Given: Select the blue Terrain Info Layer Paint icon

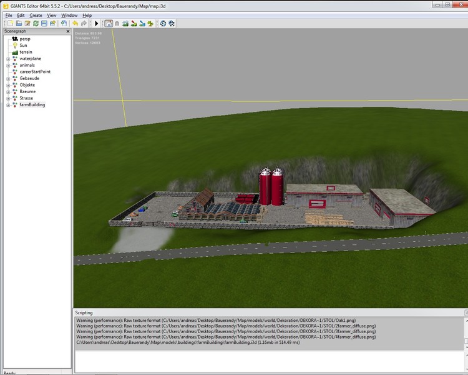Looking at the screenshot, I should point(142,23).
